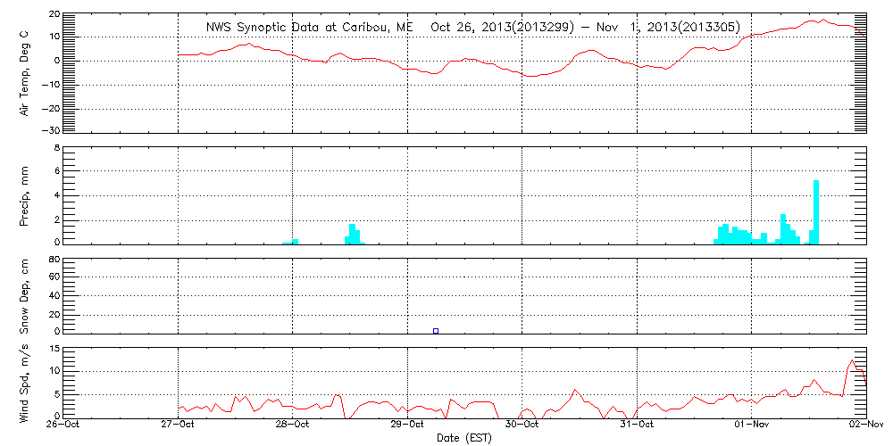
Task: Click the blue square snow depth marker
Action: [436, 331]
